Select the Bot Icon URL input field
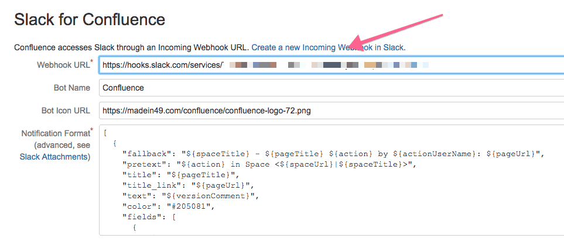The image size is (564, 252). (331, 111)
